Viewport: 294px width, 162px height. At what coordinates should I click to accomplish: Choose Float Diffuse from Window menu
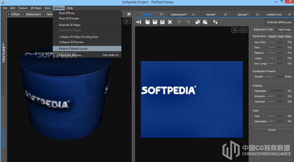coord(87,13)
